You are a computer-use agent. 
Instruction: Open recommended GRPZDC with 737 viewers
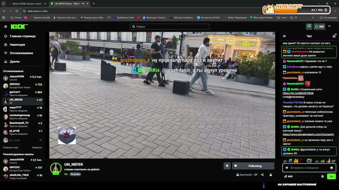click(x=23, y=169)
